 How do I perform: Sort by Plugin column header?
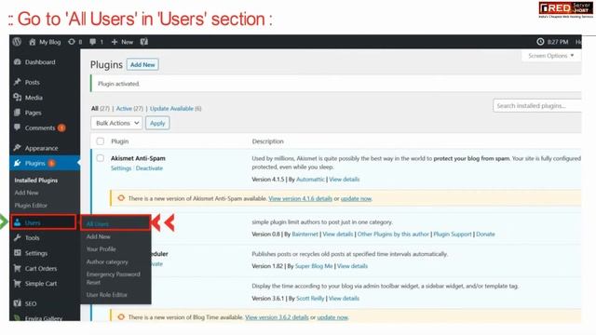(x=120, y=141)
